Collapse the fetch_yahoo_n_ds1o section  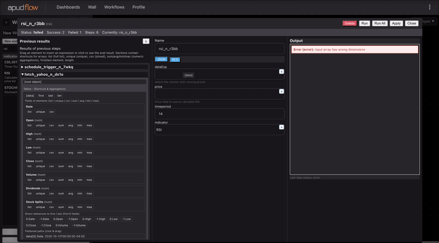pos(44,75)
